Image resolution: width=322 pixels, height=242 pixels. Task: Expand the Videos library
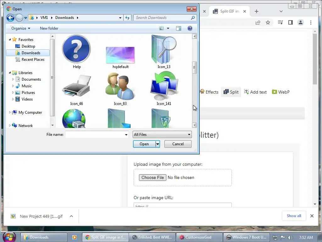pos(13,99)
